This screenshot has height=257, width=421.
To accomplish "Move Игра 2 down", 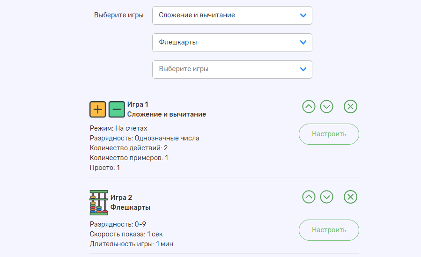I will tap(326, 197).
